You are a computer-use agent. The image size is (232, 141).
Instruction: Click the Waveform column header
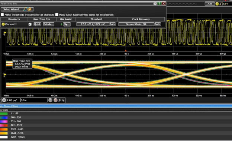pyautogui.click(x=14, y=19)
